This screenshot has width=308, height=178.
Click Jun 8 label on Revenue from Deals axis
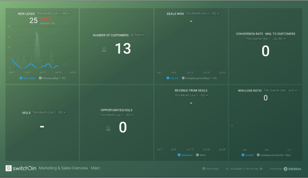coord(174,149)
